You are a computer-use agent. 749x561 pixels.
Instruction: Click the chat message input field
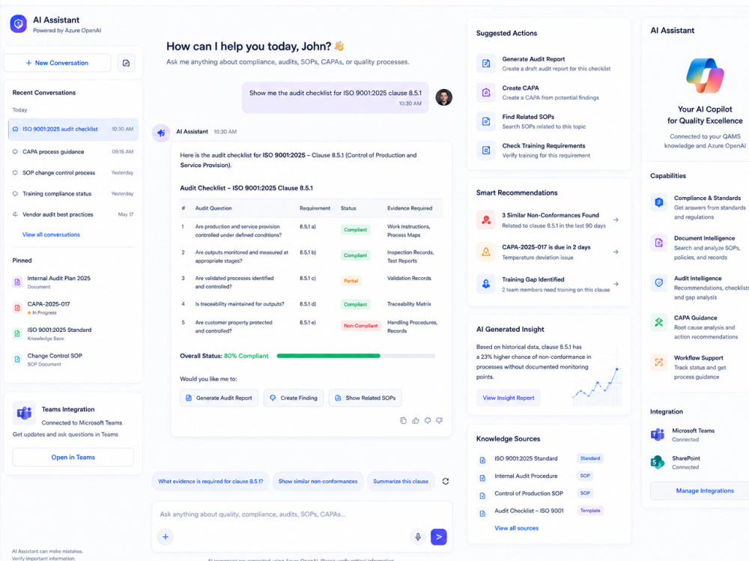(302, 515)
